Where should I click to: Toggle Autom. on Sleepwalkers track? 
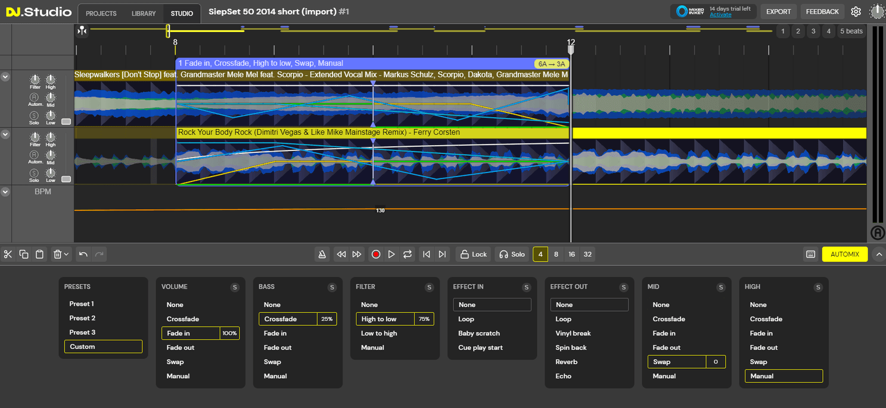(35, 97)
